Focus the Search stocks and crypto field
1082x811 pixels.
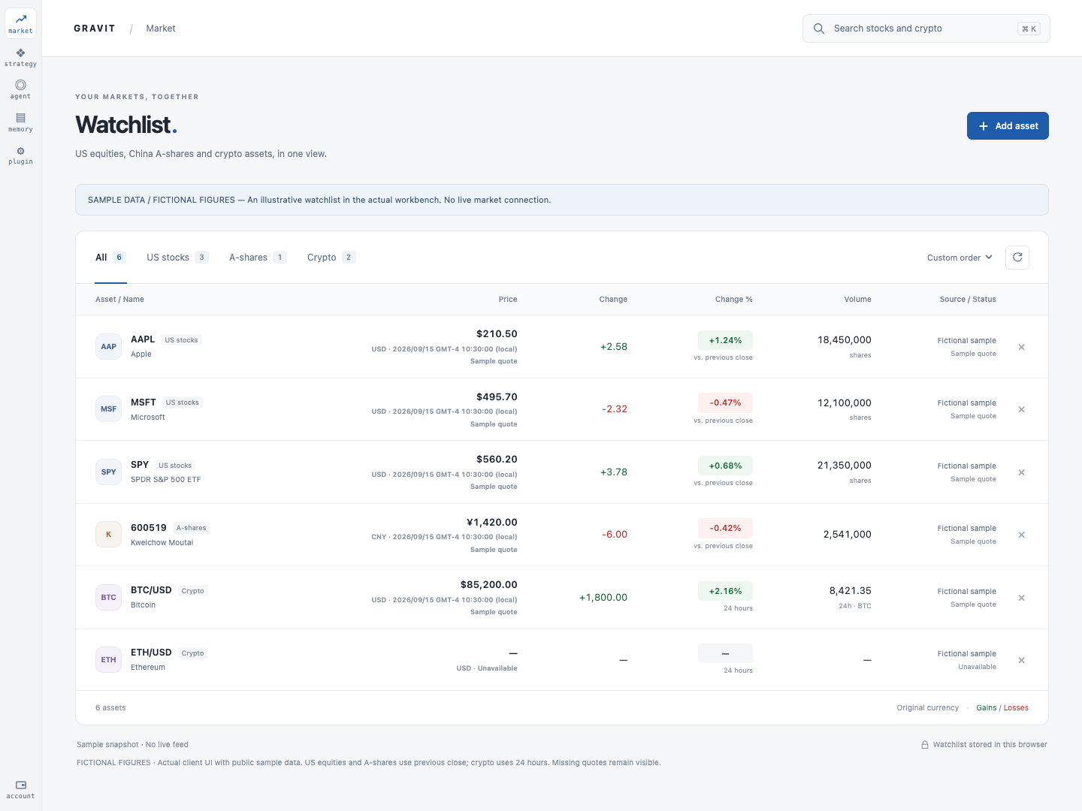point(926,29)
